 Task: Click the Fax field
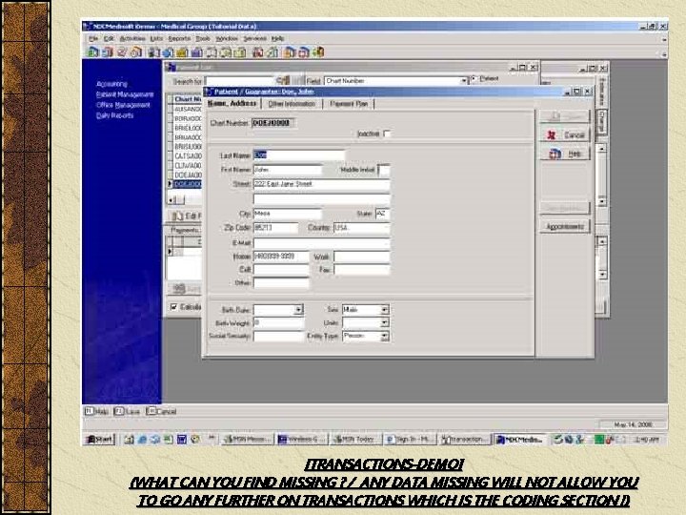point(361,269)
